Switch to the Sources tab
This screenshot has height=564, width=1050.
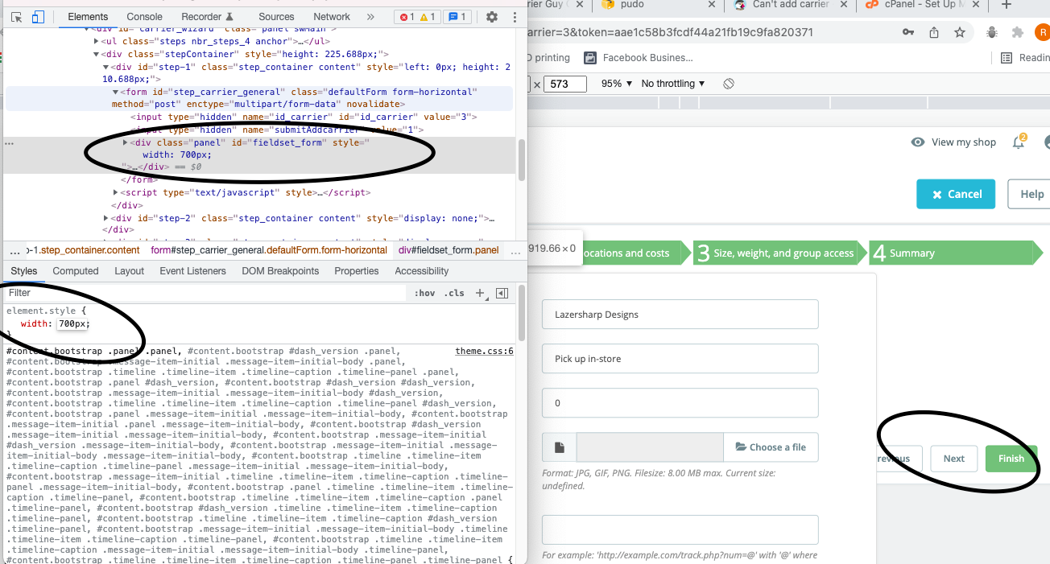(x=276, y=17)
